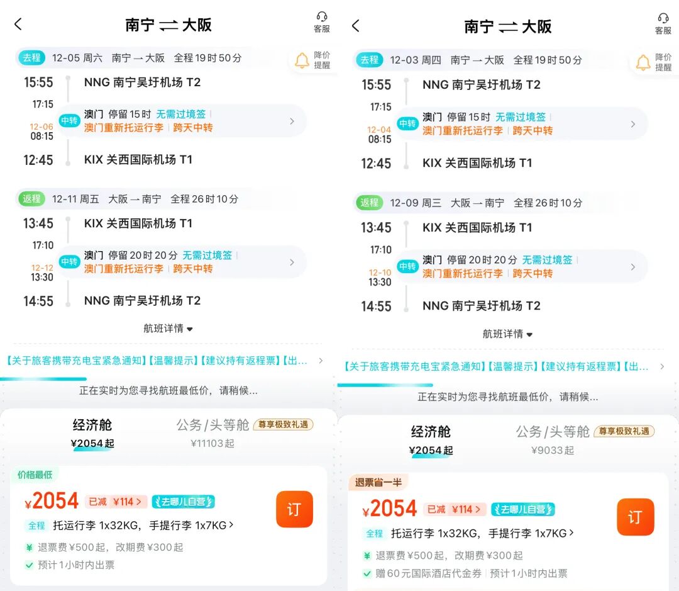
Task: Tap 中转 badge for 12-10 Macau layover
Action: pyautogui.click(x=407, y=266)
